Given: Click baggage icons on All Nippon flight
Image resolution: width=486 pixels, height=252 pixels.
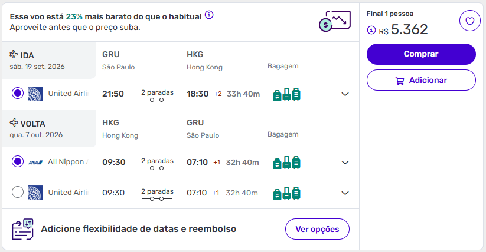Looking at the screenshot, I should pyautogui.click(x=286, y=163).
